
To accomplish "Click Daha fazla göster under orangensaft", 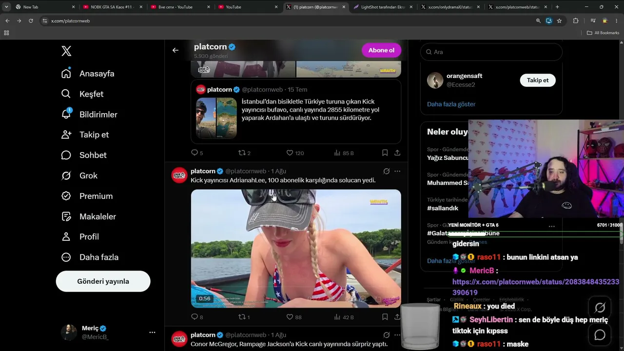I will click(451, 104).
